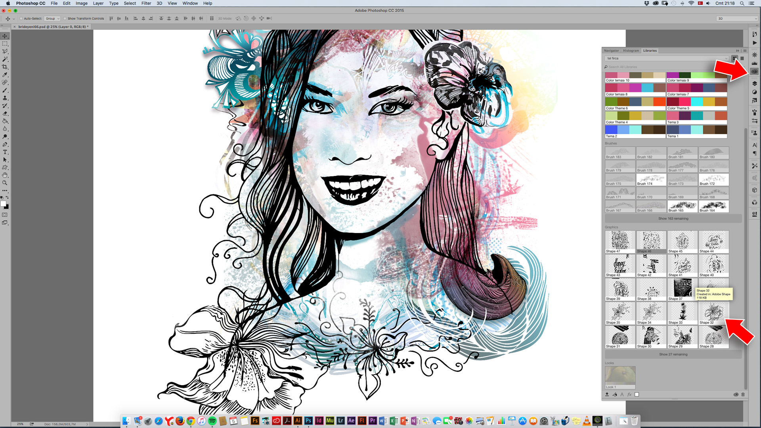Screen dimensions: 761x428
Task: Open the Layers panel icon
Action: coord(754,84)
